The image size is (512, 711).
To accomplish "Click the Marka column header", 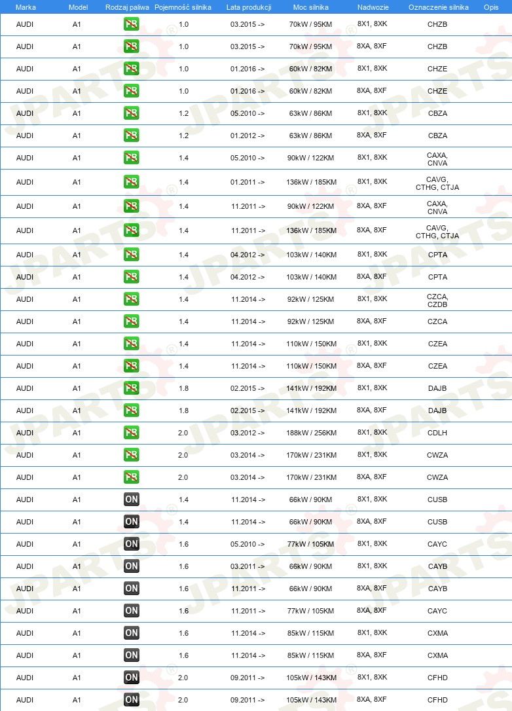I will (26, 7).
